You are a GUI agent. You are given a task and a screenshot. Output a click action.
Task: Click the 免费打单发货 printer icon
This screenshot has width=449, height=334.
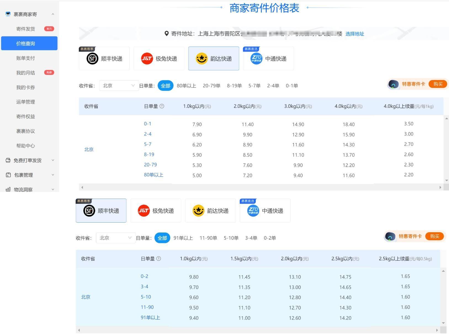(x=8, y=160)
